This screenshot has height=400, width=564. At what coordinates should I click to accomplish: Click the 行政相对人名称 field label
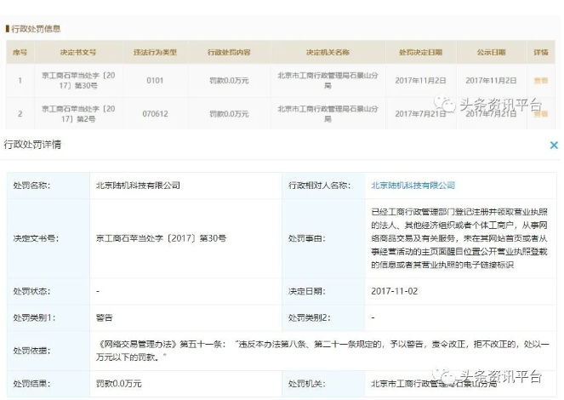319,186
